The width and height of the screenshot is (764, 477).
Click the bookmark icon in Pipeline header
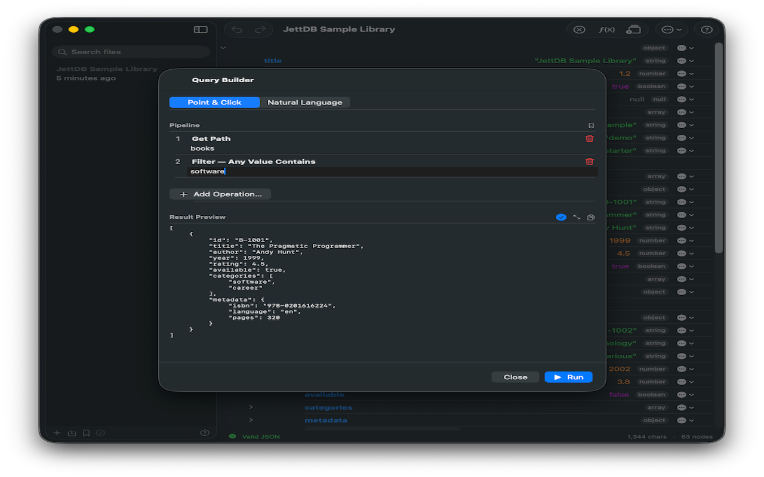pos(591,125)
